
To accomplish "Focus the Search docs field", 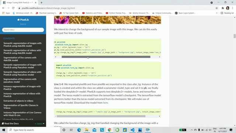I will [x=23, y=30].
